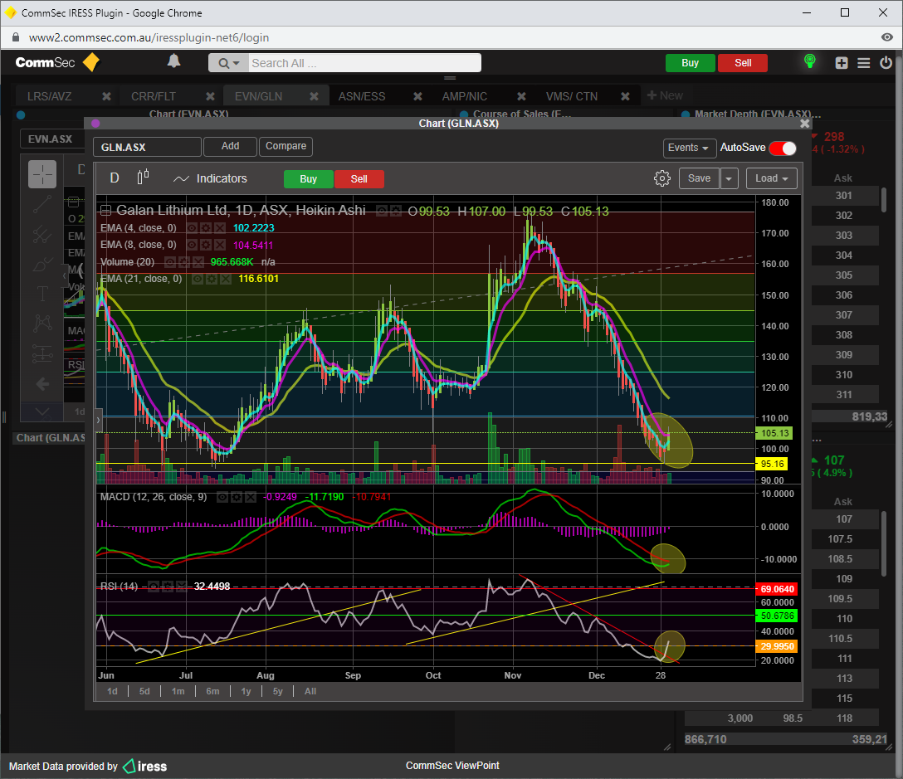Remove the EMA (21, close, 0) indicator
903x779 pixels.
tap(225, 280)
